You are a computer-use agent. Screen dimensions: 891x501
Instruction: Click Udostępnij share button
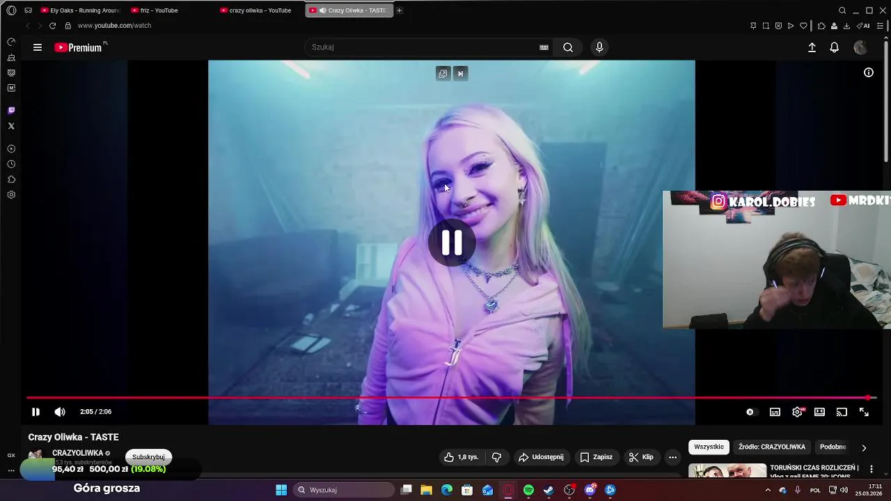[x=541, y=457]
